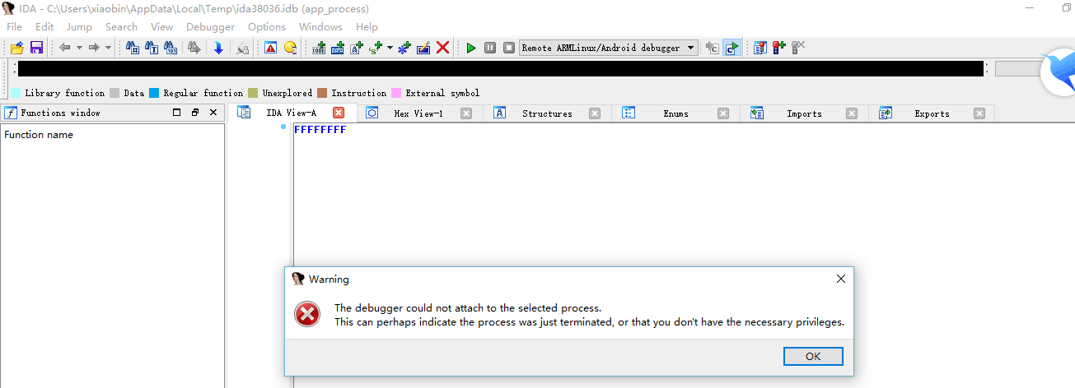Expand the dropdown next to S plus icon
Image resolution: width=1075 pixels, height=388 pixels.
tap(390, 48)
